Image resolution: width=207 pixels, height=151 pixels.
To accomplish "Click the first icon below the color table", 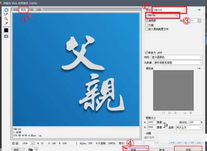I will pyautogui.click(x=164, y=113).
